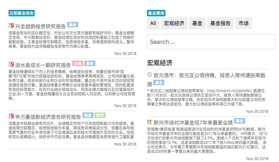
Task: Open 欧元债市 bond market article
Action: pos(209,76)
